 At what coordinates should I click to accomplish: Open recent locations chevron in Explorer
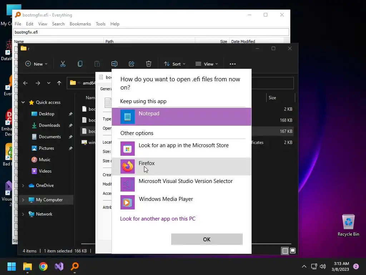point(49,83)
